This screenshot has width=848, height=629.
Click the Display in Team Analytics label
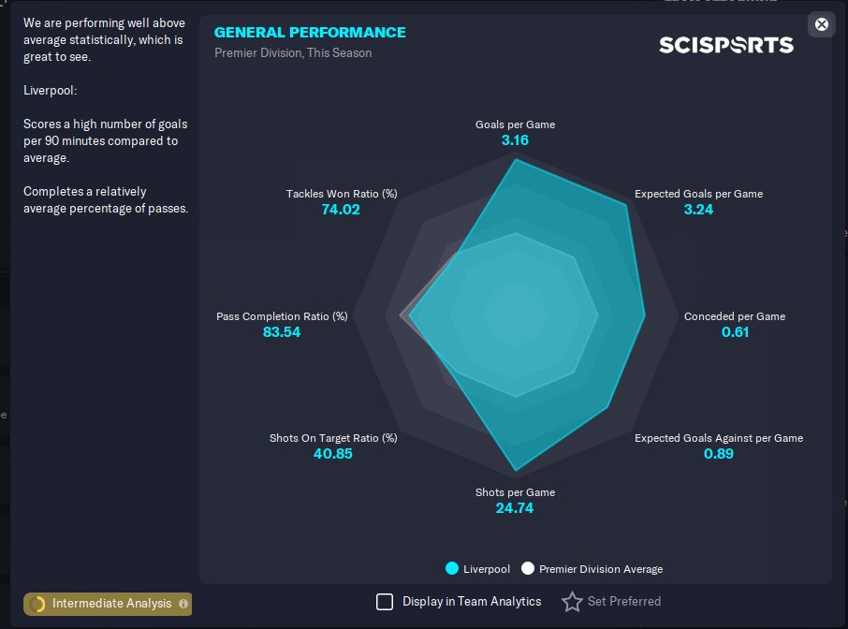pyautogui.click(x=472, y=602)
